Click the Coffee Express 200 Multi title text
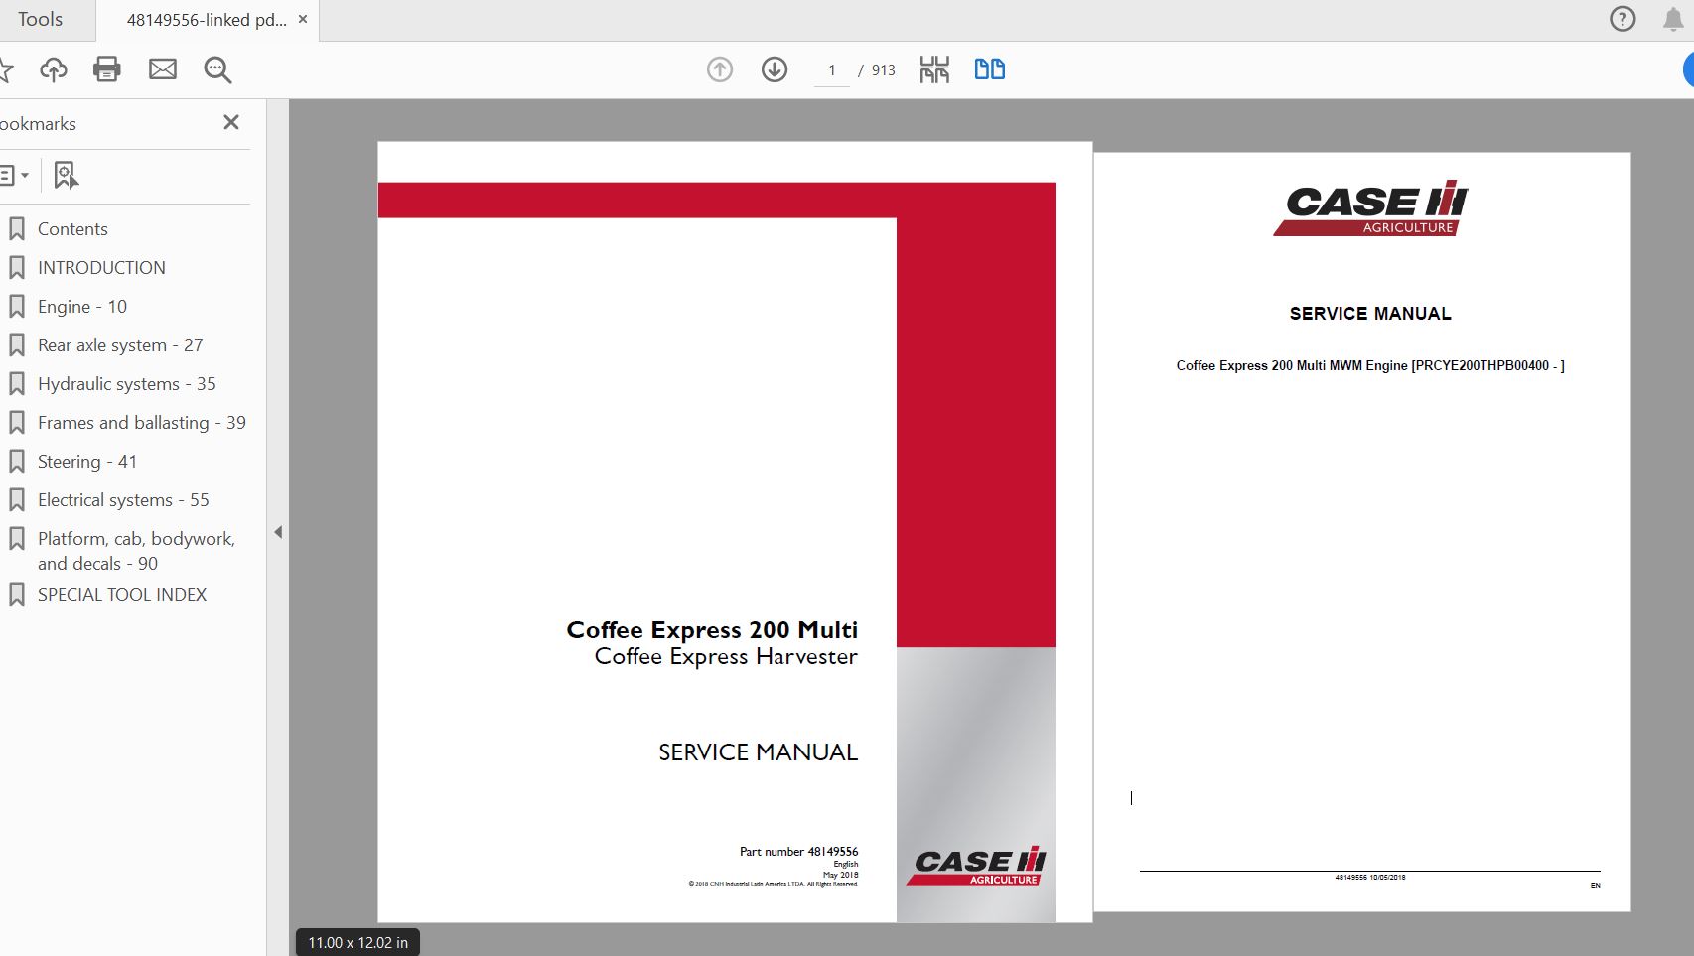The width and height of the screenshot is (1694, 956). pyautogui.click(x=712, y=630)
